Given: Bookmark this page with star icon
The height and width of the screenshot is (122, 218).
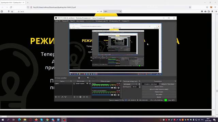Looking at the screenshot, I should [190, 7].
